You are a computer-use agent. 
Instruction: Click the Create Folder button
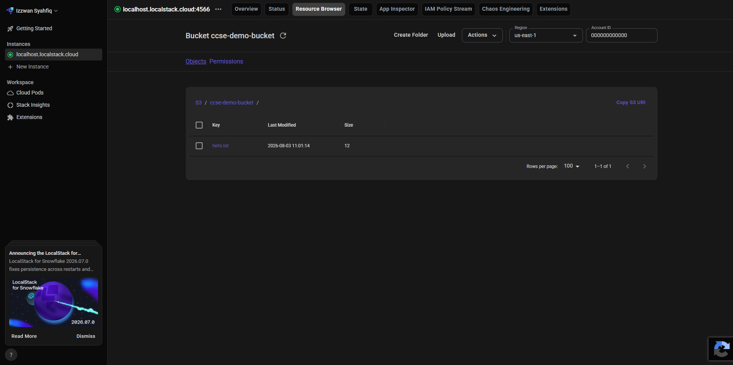tap(411, 35)
